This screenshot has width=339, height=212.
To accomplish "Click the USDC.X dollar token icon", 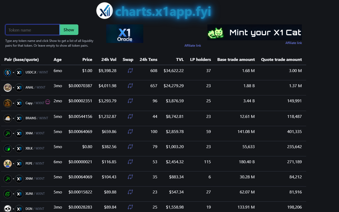I will (8, 72).
